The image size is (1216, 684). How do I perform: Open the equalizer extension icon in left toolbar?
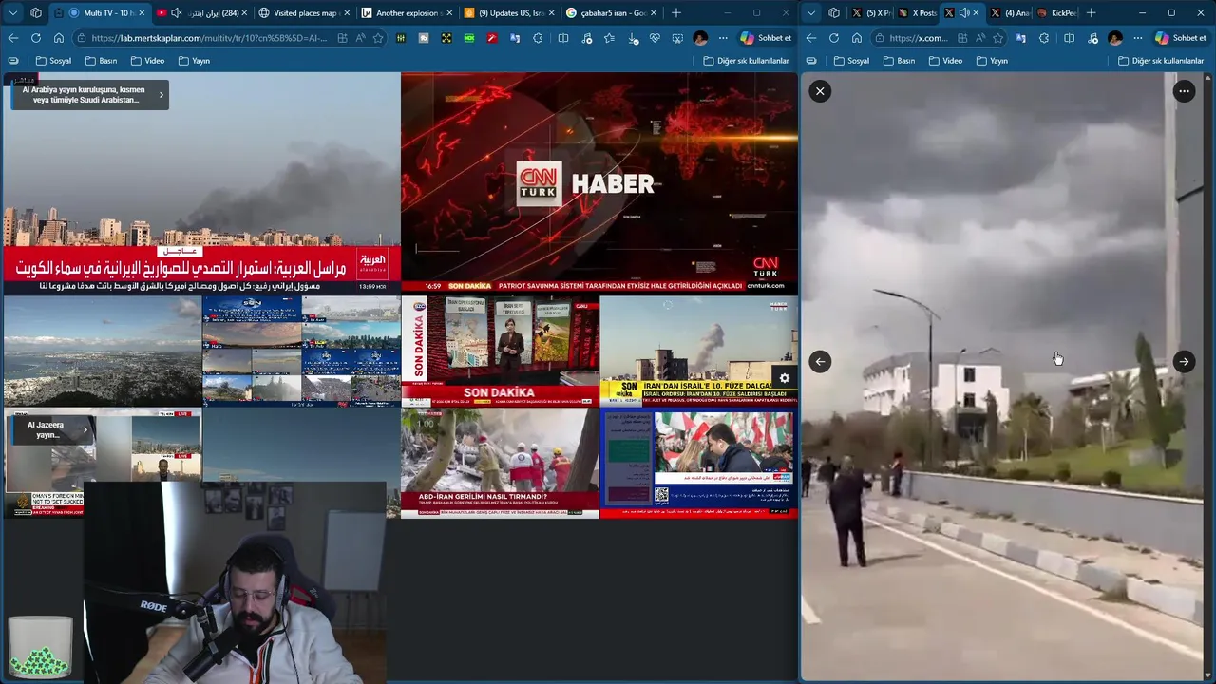click(x=401, y=38)
